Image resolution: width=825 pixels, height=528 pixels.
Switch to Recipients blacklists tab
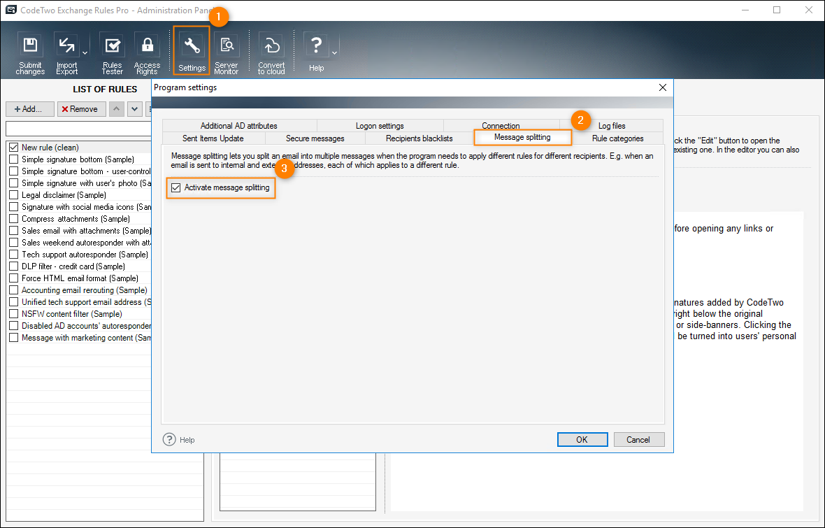419,138
